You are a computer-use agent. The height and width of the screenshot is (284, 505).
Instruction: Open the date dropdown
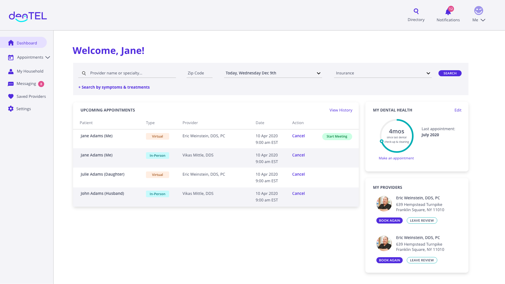[x=318, y=73]
